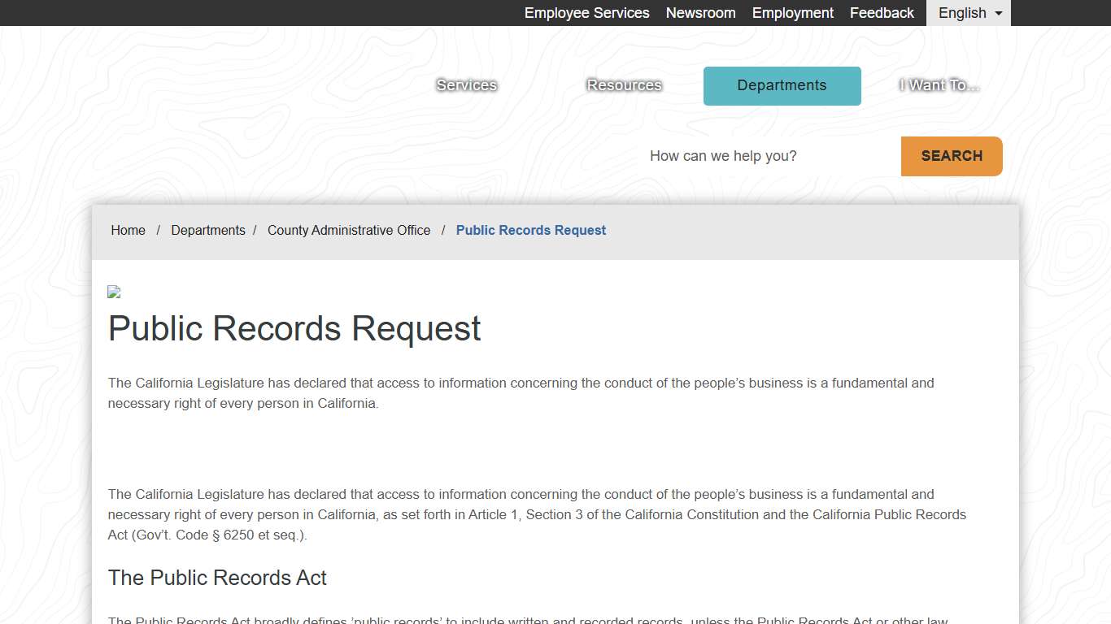Expand the English language dropdown

coord(968,13)
